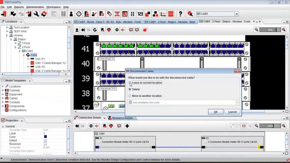
Task: Click the circle target icon in cabinet toolbar
Action: pyautogui.click(x=117, y=30)
